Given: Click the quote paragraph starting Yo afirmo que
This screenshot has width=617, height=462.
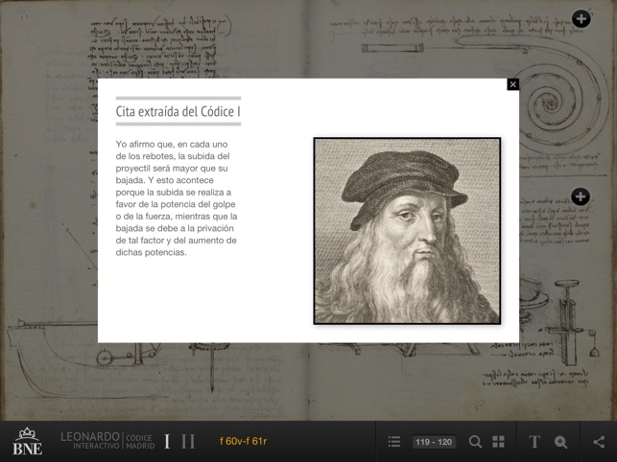Looking at the screenshot, I should click(177, 198).
